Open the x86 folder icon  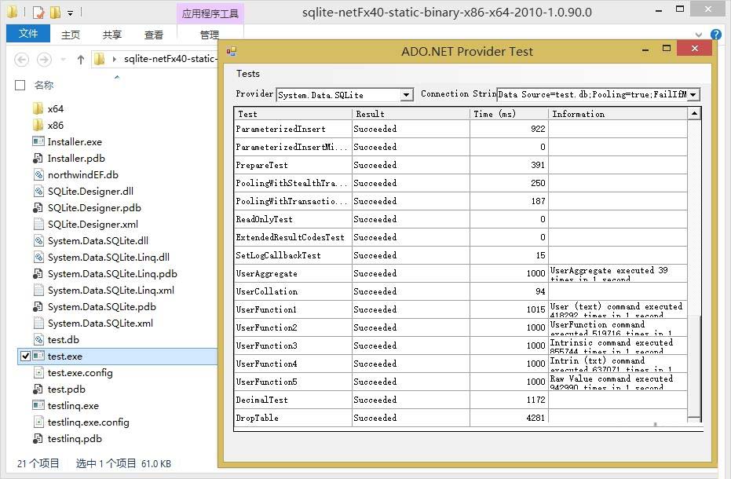coord(38,125)
